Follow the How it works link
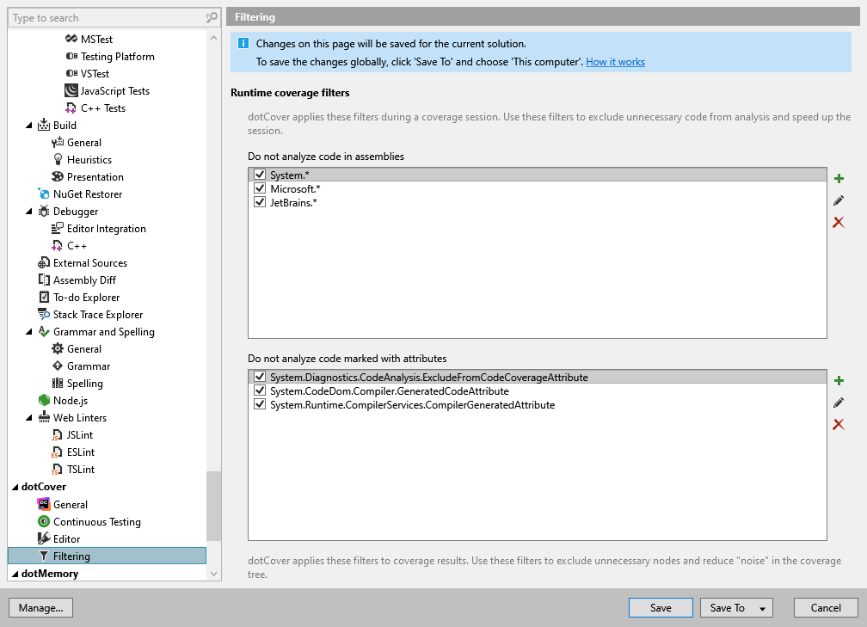Screen dimensions: 867x627 point(615,62)
